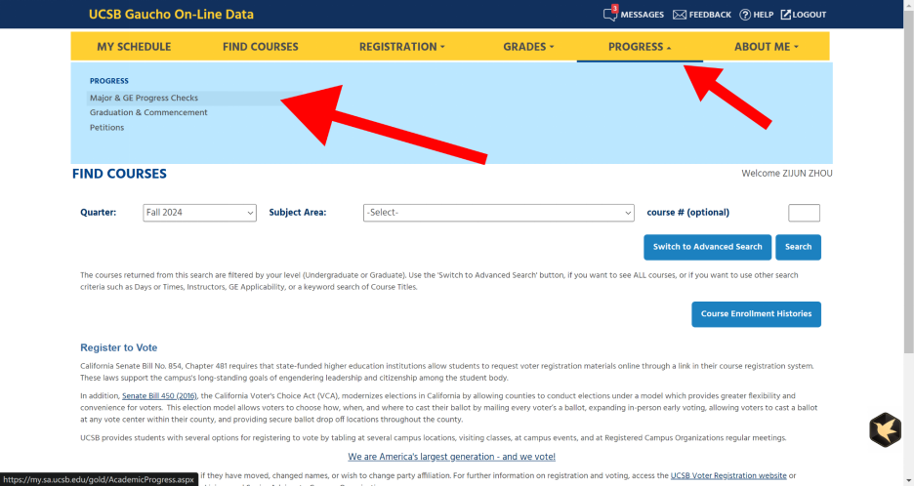Image resolution: width=914 pixels, height=486 pixels.
Task: Click the Feedback envelope icon
Action: (x=679, y=15)
